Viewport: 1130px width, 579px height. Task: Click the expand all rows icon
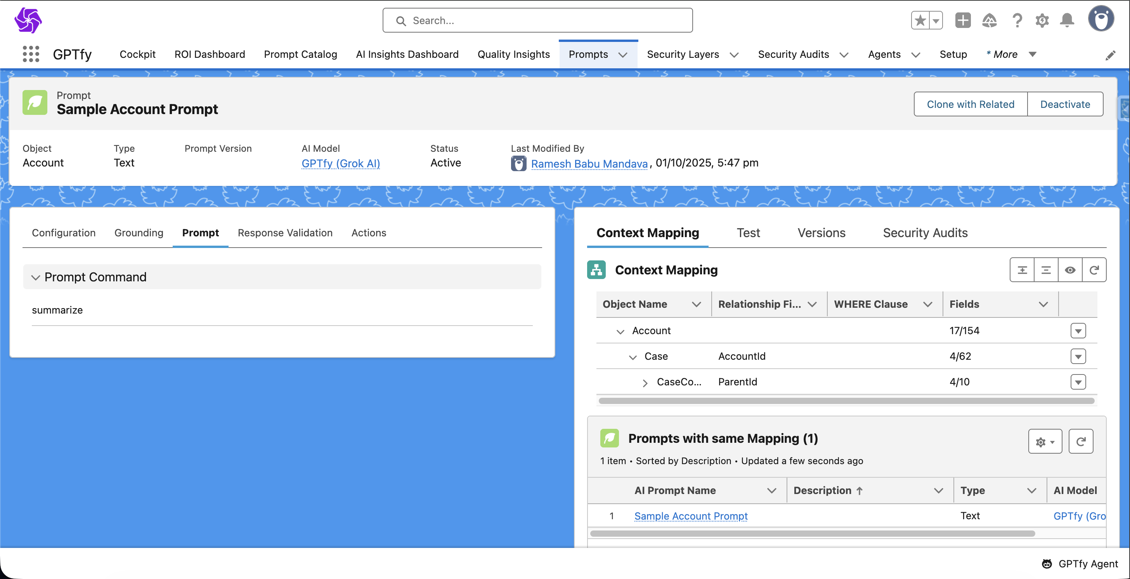point(1022,270)
